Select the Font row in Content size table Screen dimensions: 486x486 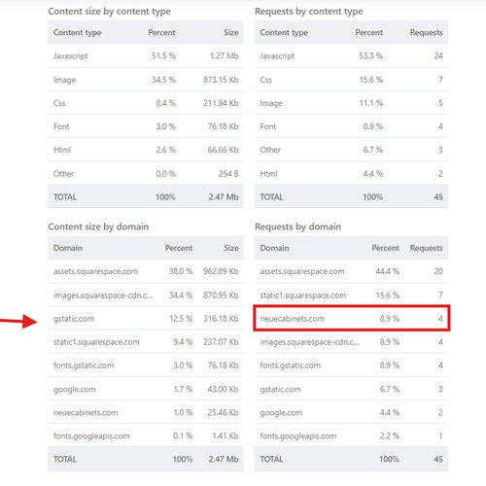[146, 126]
